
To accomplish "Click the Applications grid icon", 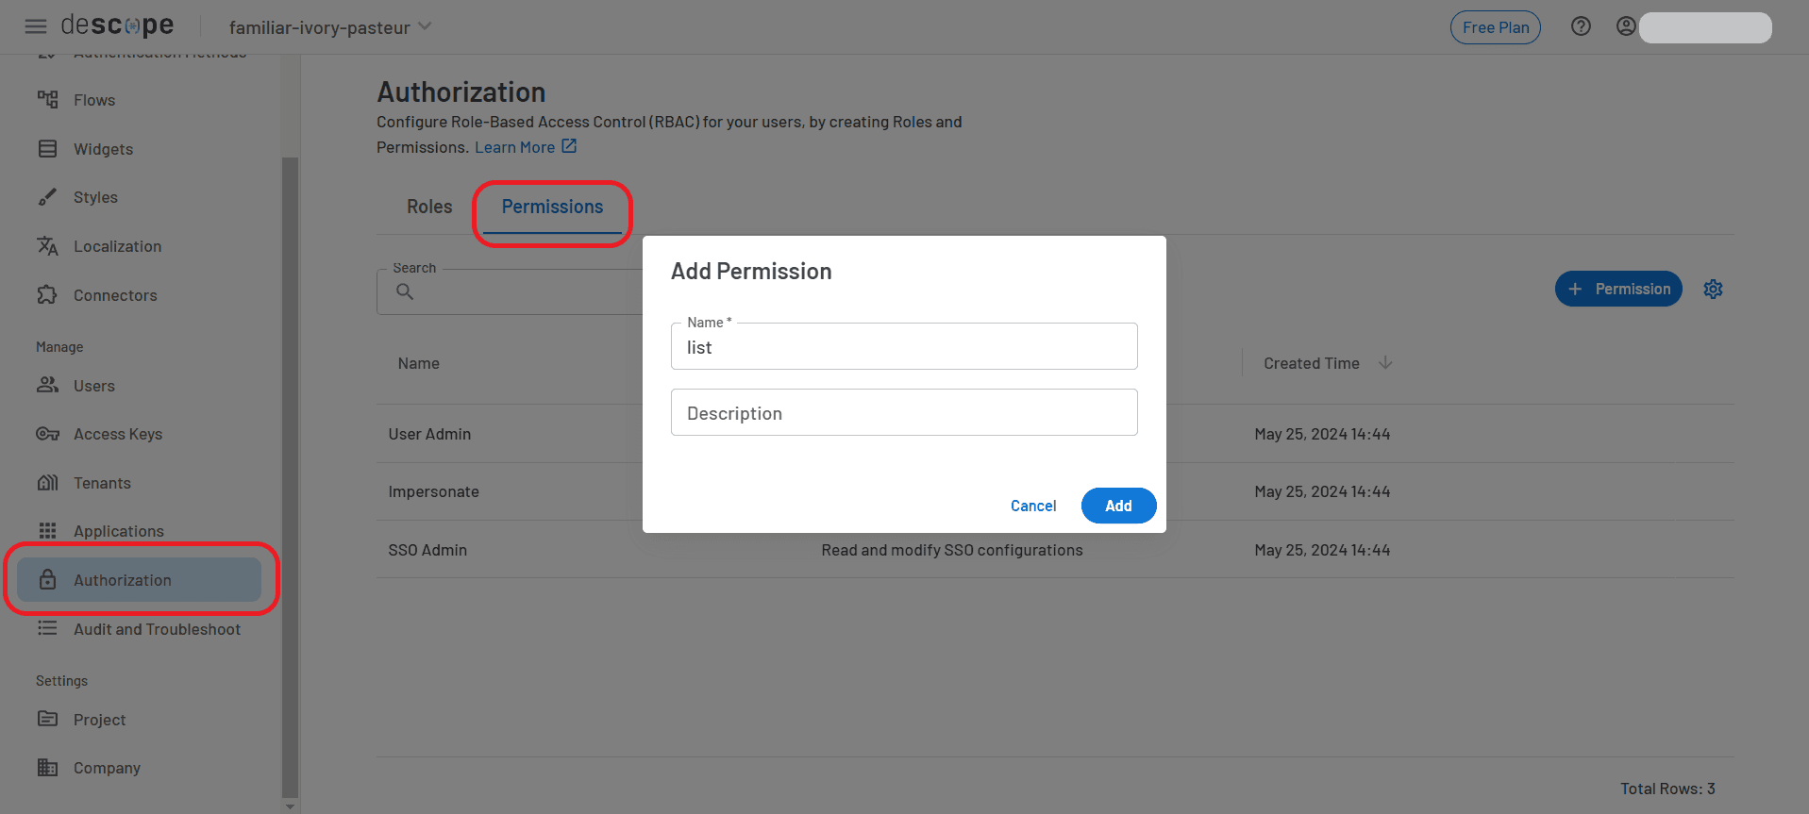I will [48, 530].
